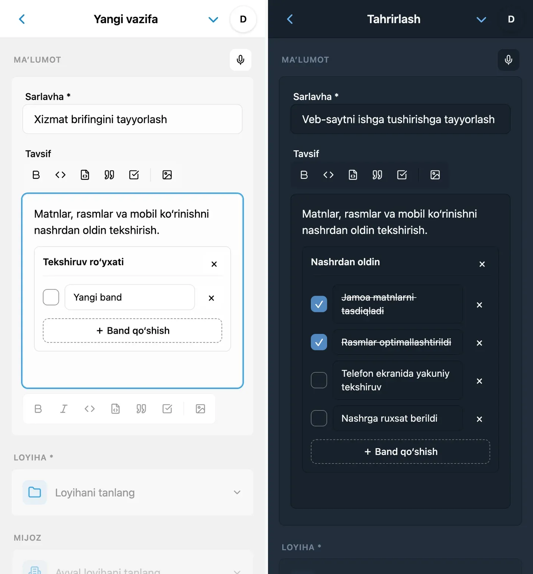This screenshot has height=574, width=533.
Task: Insert quote from the dark Tavsif toolbar
Action: tap(377, 175)
